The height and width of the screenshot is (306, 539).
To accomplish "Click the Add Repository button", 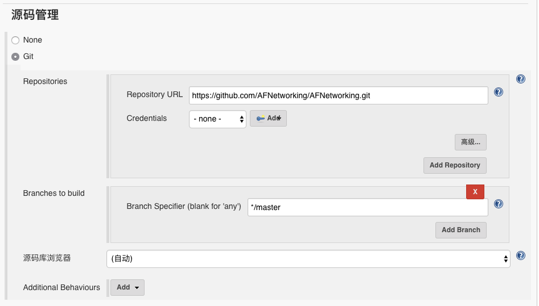I will 455,165.
